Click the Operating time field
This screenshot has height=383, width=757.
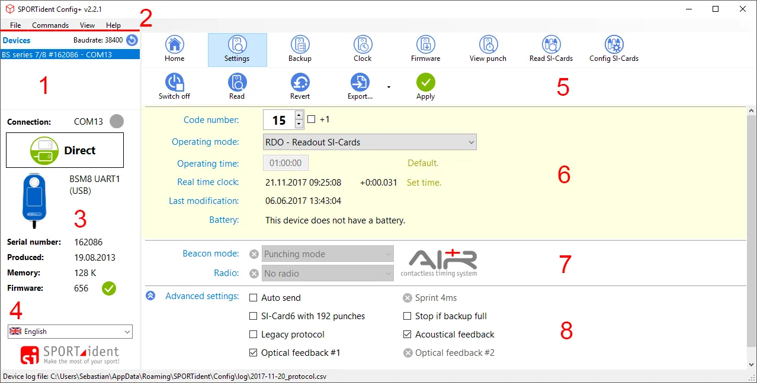pyautogui.click(x=286, y=163)
